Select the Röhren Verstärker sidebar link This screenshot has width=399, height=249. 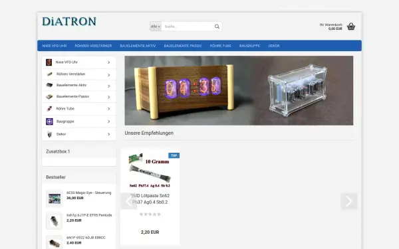pyautogui.click(x=70, y=74)
